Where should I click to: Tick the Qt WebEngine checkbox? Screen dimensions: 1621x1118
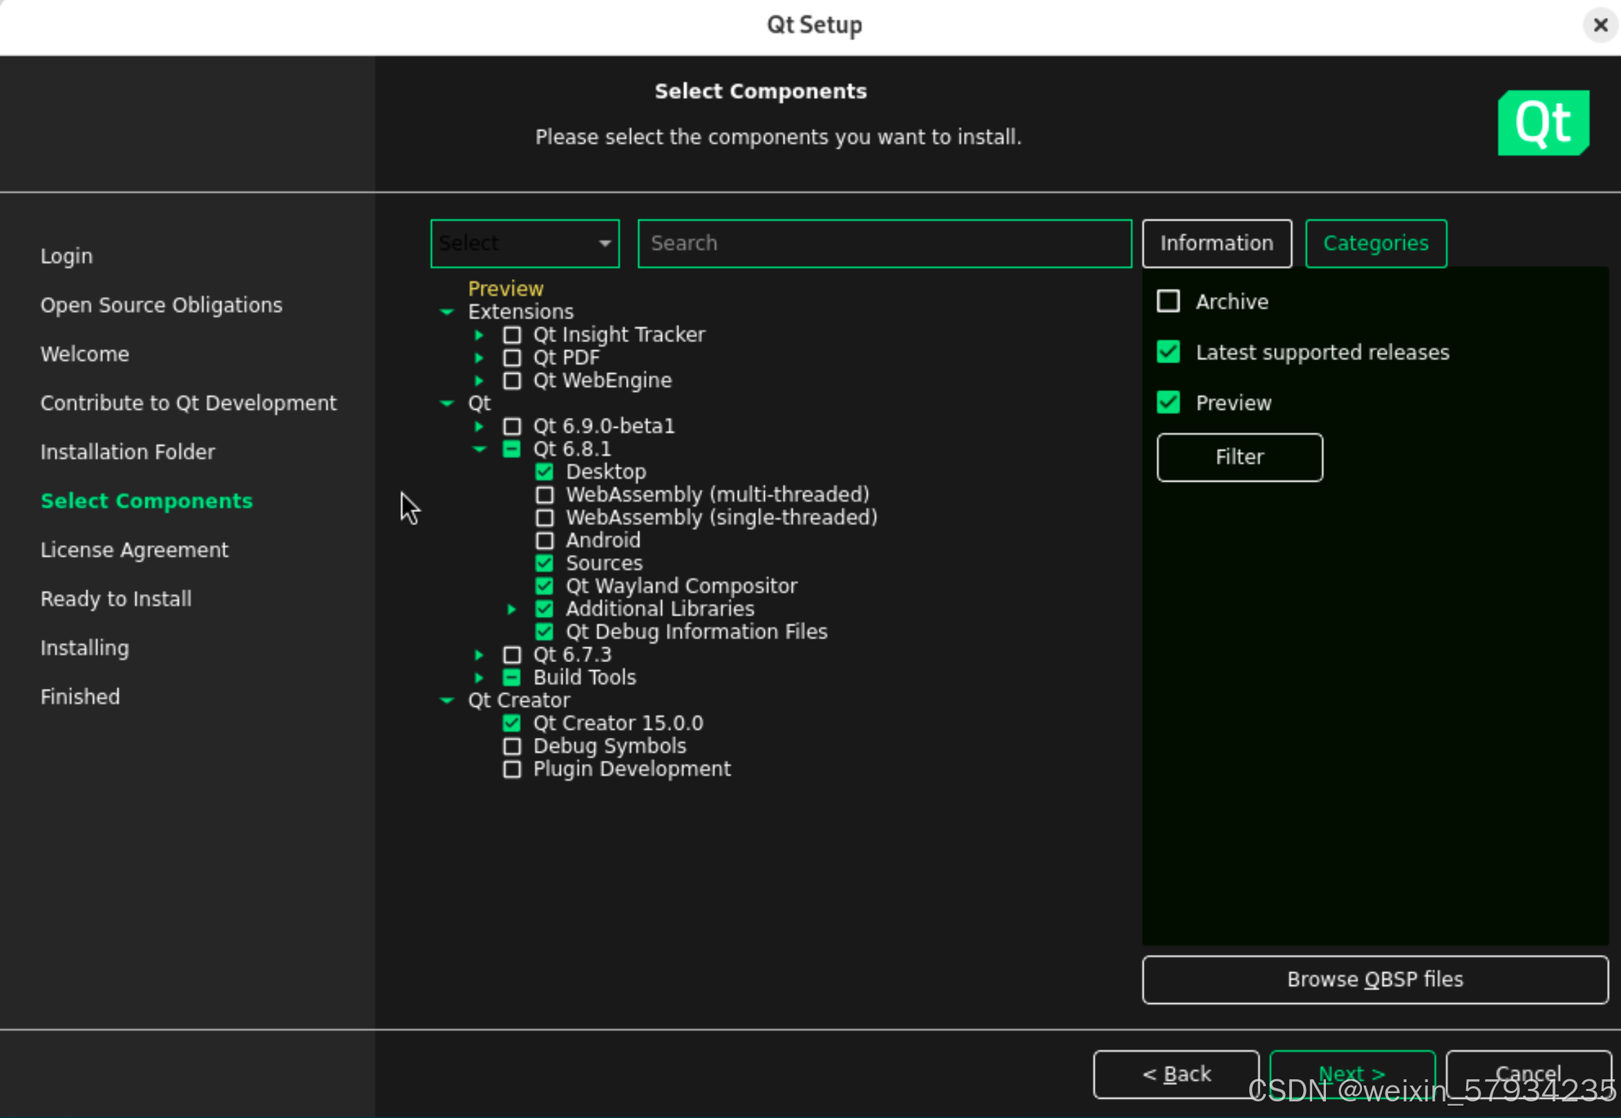[x=512, y=380]
